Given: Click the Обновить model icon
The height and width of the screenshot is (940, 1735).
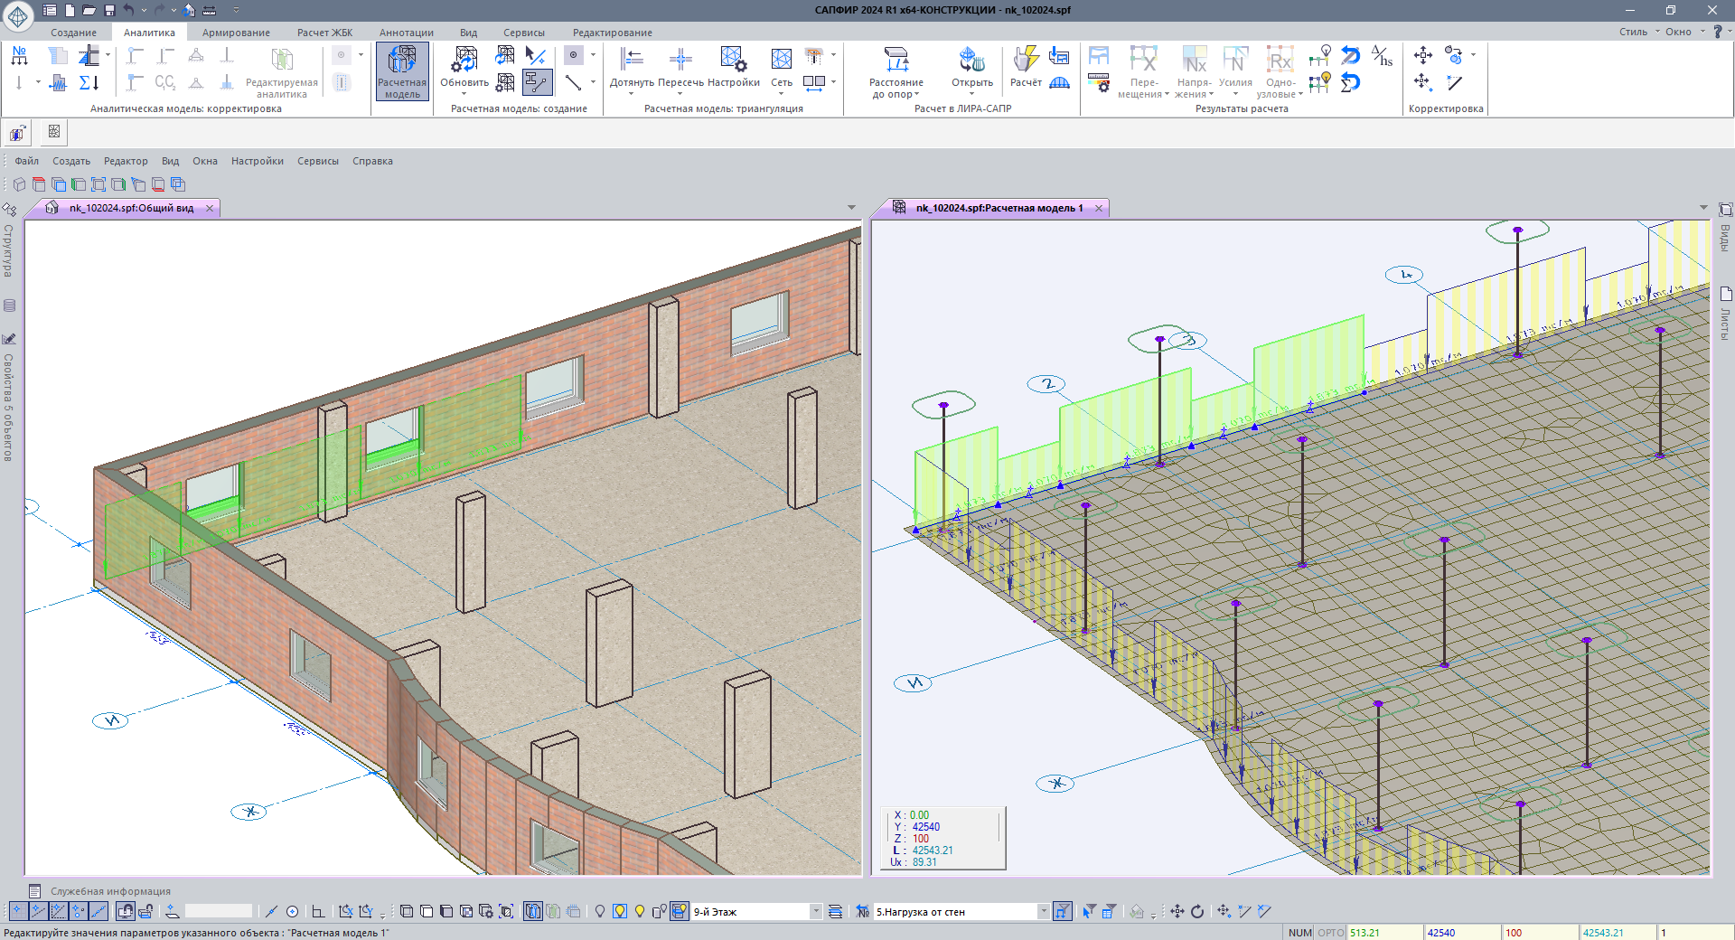Looking at the screenshot, I should coord(464,61).
